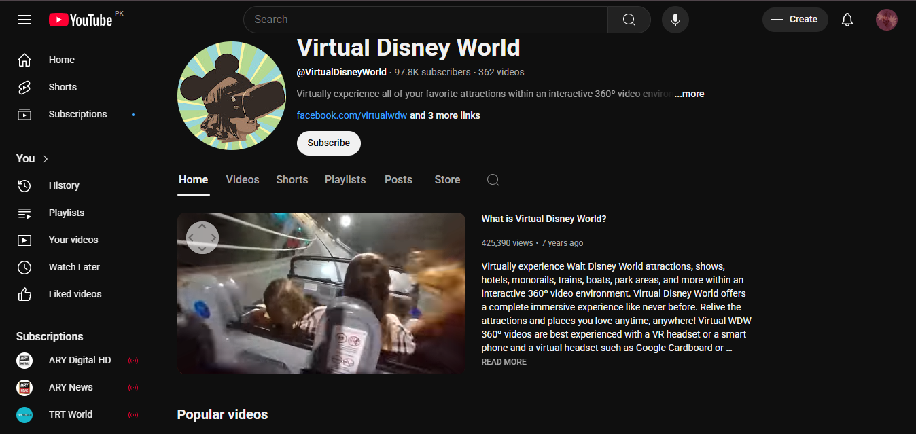
Task: Open Liked videos
Action: pyautogui.click(x=75, y=293)
